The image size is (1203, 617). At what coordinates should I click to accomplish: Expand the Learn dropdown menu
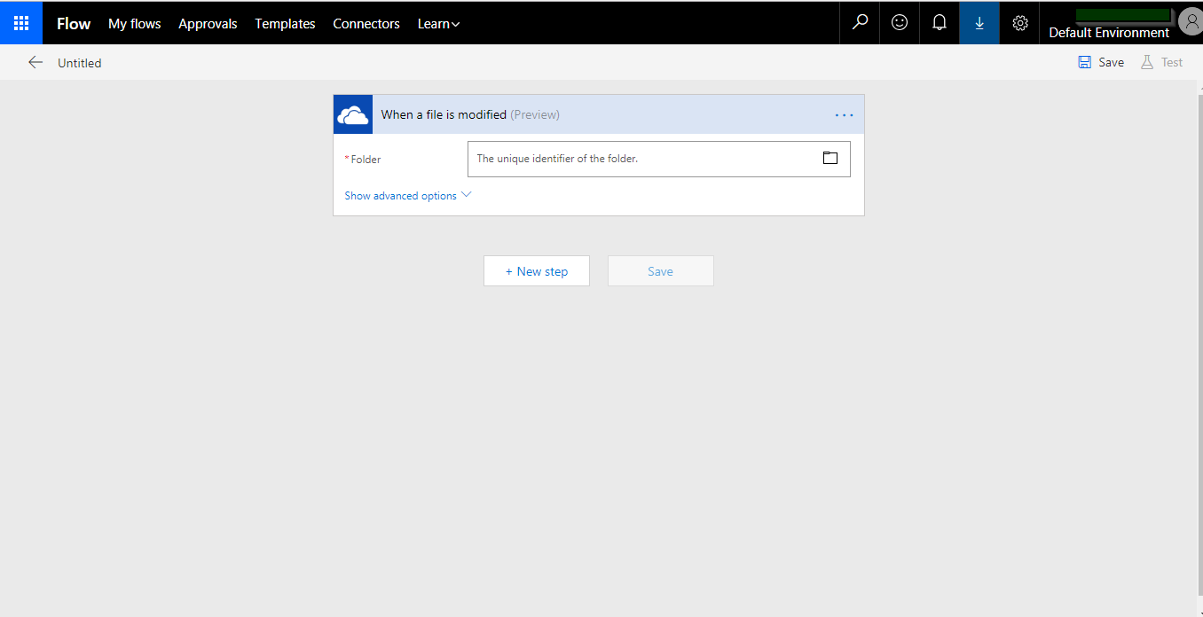pos(439,24)
